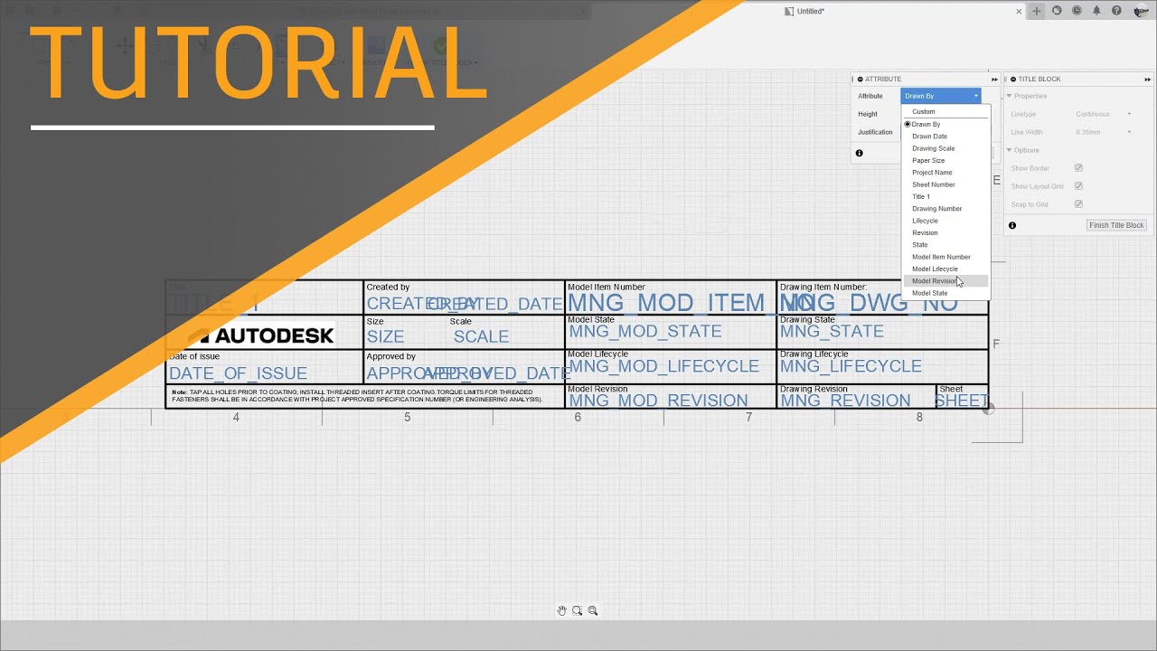Toggle the Show Layout Grid checkbox
This screenshot has height=651, width=1157.
point(1078,186)
